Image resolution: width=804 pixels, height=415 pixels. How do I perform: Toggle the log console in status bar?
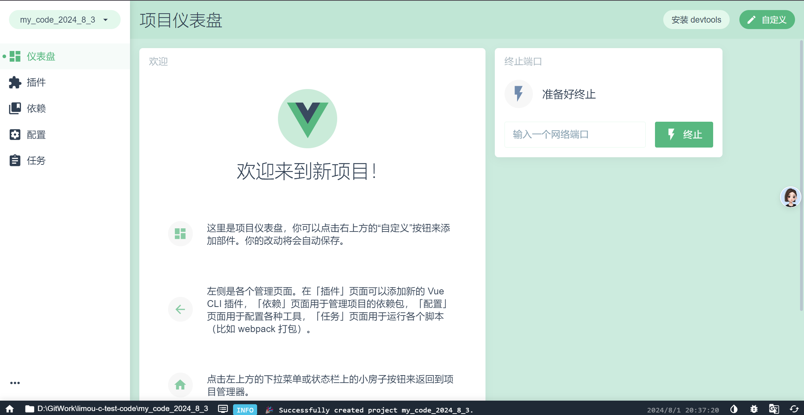point(223,409)
